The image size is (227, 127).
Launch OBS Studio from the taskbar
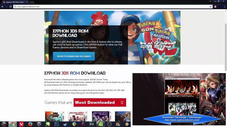pos(109,124)
